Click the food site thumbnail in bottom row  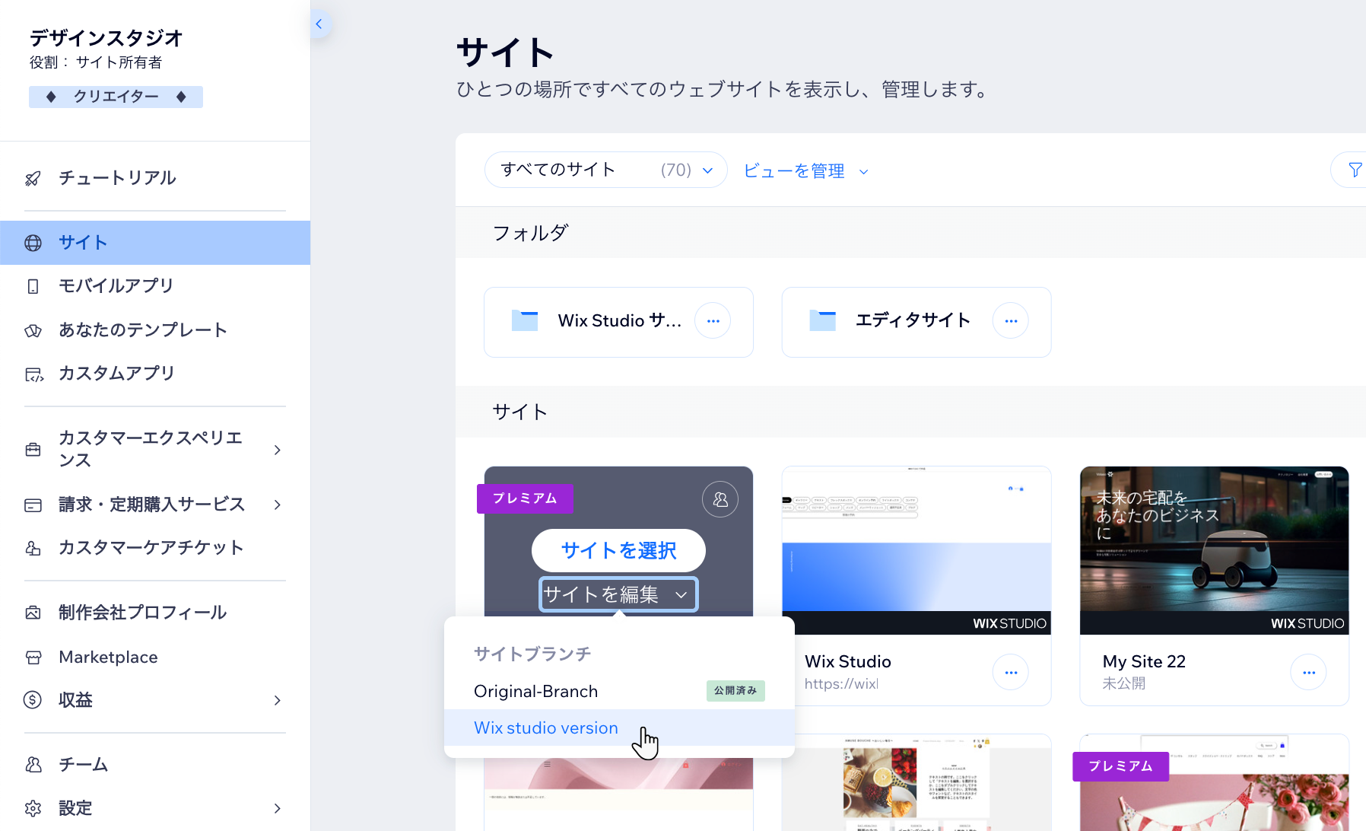pyautogui.click(x=916, y=782)
